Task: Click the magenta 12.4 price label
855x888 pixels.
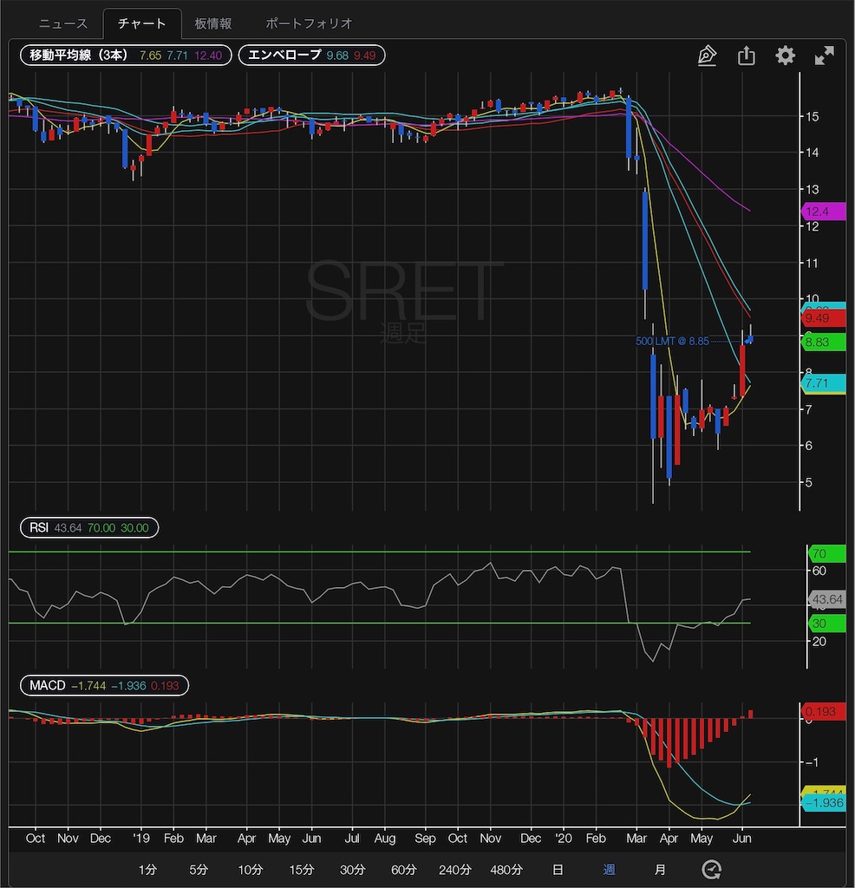Action: [823, 212]
